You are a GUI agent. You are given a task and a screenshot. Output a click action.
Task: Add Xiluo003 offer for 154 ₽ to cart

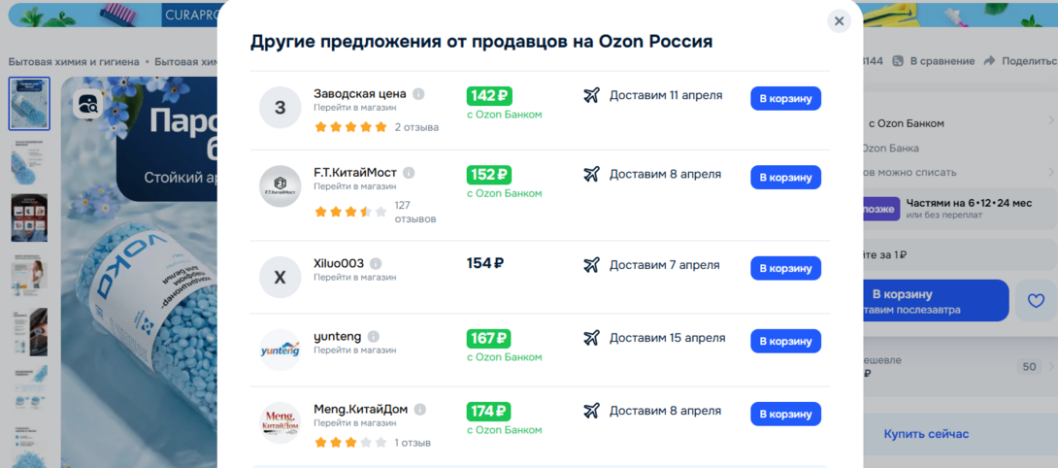tap(785, 268)
